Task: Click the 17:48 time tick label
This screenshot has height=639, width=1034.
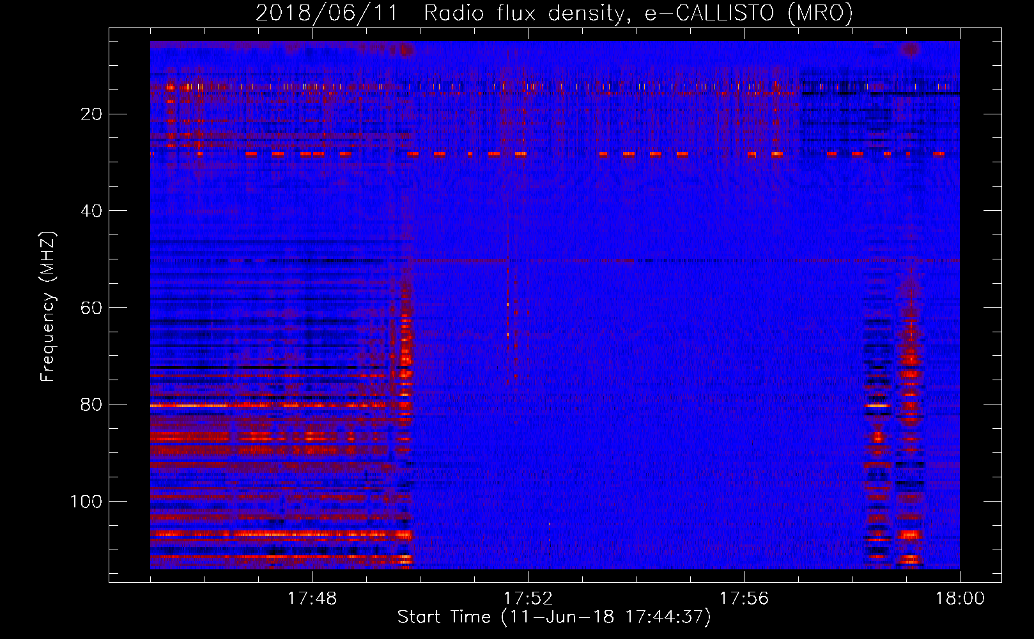Action: (x=312, y=599)
